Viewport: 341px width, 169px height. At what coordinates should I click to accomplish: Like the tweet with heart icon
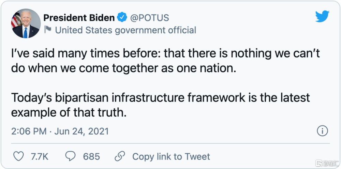18,156
